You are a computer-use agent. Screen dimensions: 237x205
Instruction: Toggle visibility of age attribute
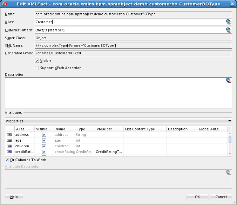pos(44,140)
